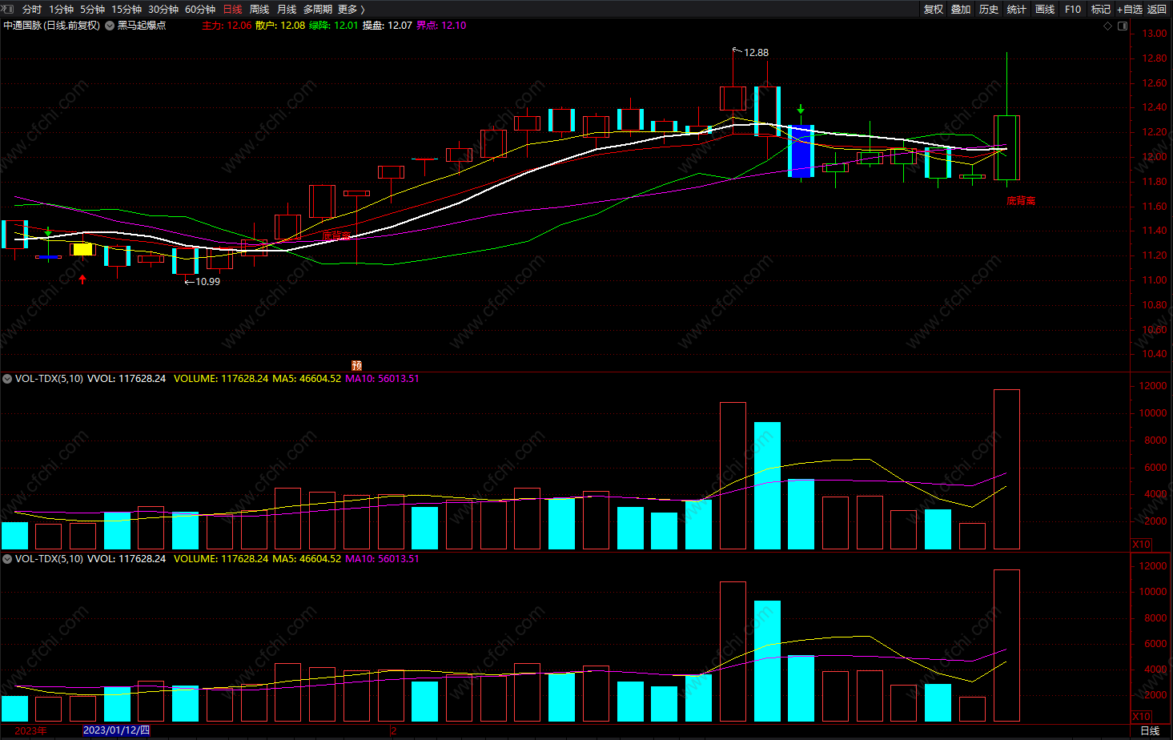Viewport: 1173px width, 740px height.
Task: Click the diamond icon near the price axis
Action: click(x=1108, y=26)
